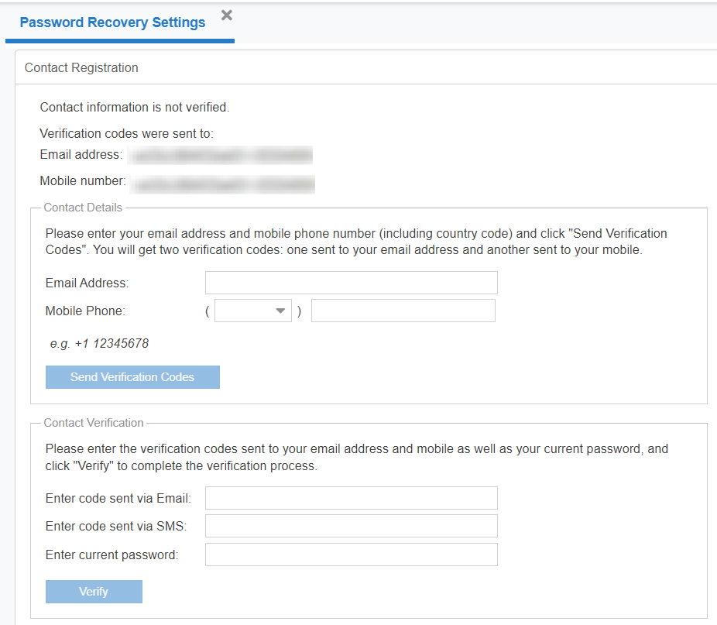The width and height of the screenshot is (717, 625).
Task: Click the "Mobile Phone:" form label
Action: (x=85, y=311)
